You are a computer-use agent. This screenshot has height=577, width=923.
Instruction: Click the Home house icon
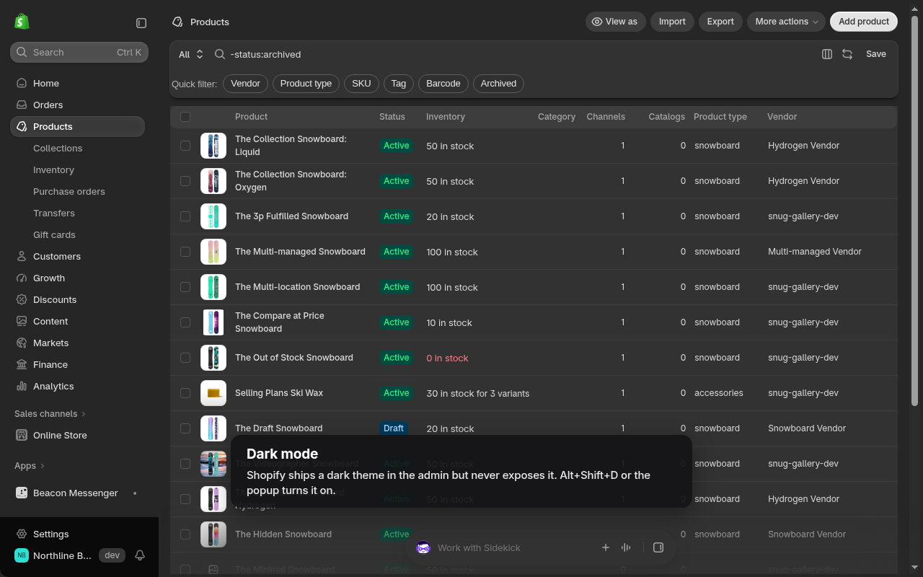point(22,83)
